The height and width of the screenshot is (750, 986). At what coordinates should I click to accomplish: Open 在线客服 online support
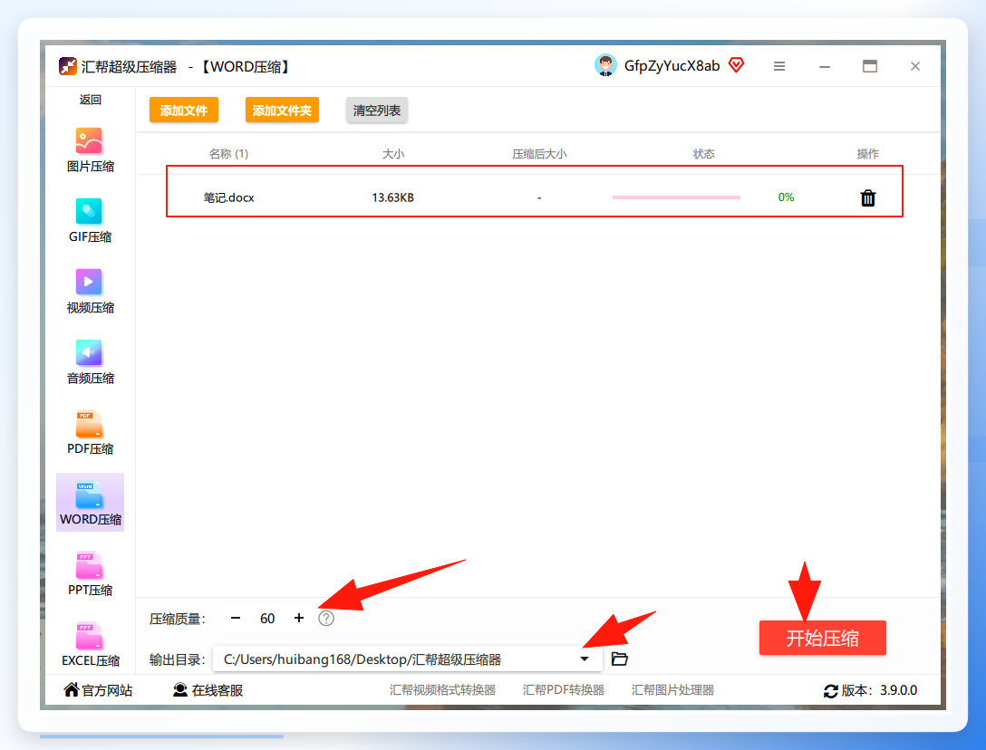[208, 690]
